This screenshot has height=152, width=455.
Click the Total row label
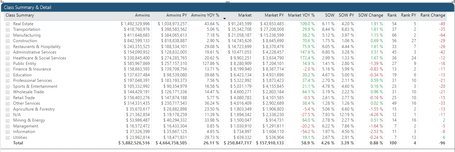point(18,143)
